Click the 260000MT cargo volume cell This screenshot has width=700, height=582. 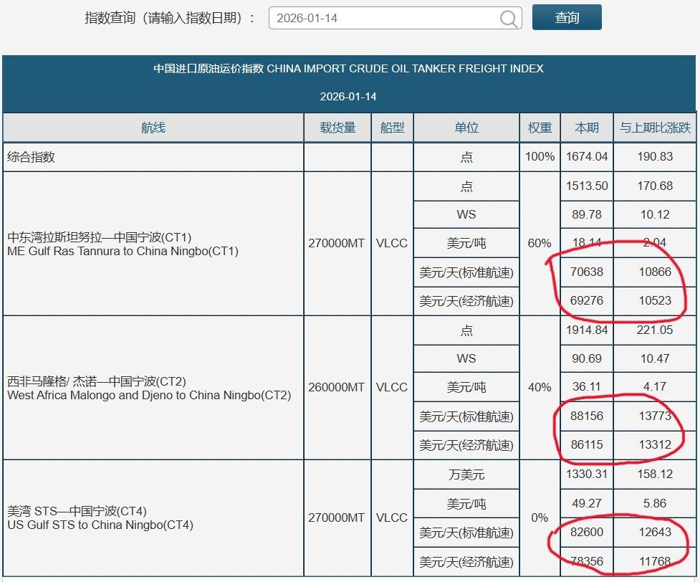[337, 388]
